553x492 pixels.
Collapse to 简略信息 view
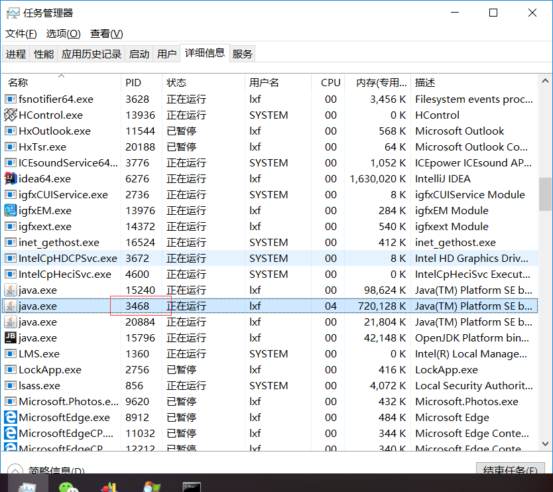pyautogui.click(x=46, y=469)
